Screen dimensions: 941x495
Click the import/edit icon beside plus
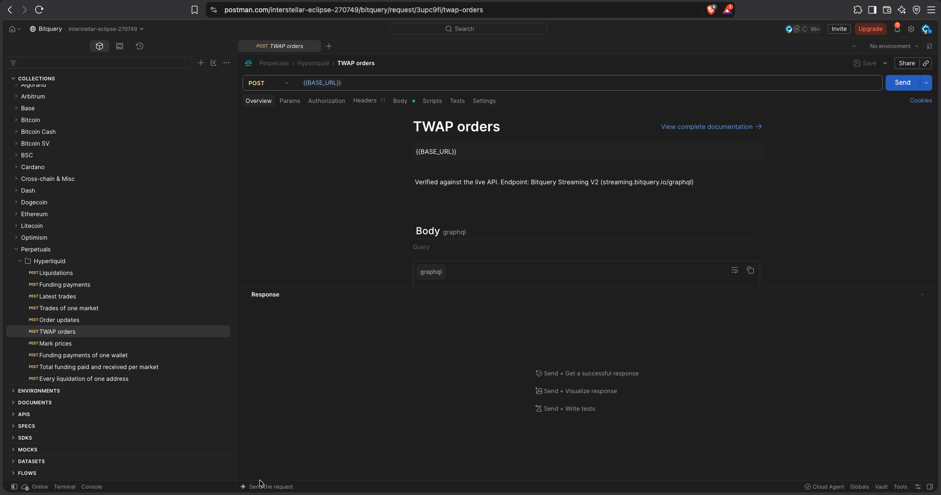pyautogui.click(x=214, y=63)
